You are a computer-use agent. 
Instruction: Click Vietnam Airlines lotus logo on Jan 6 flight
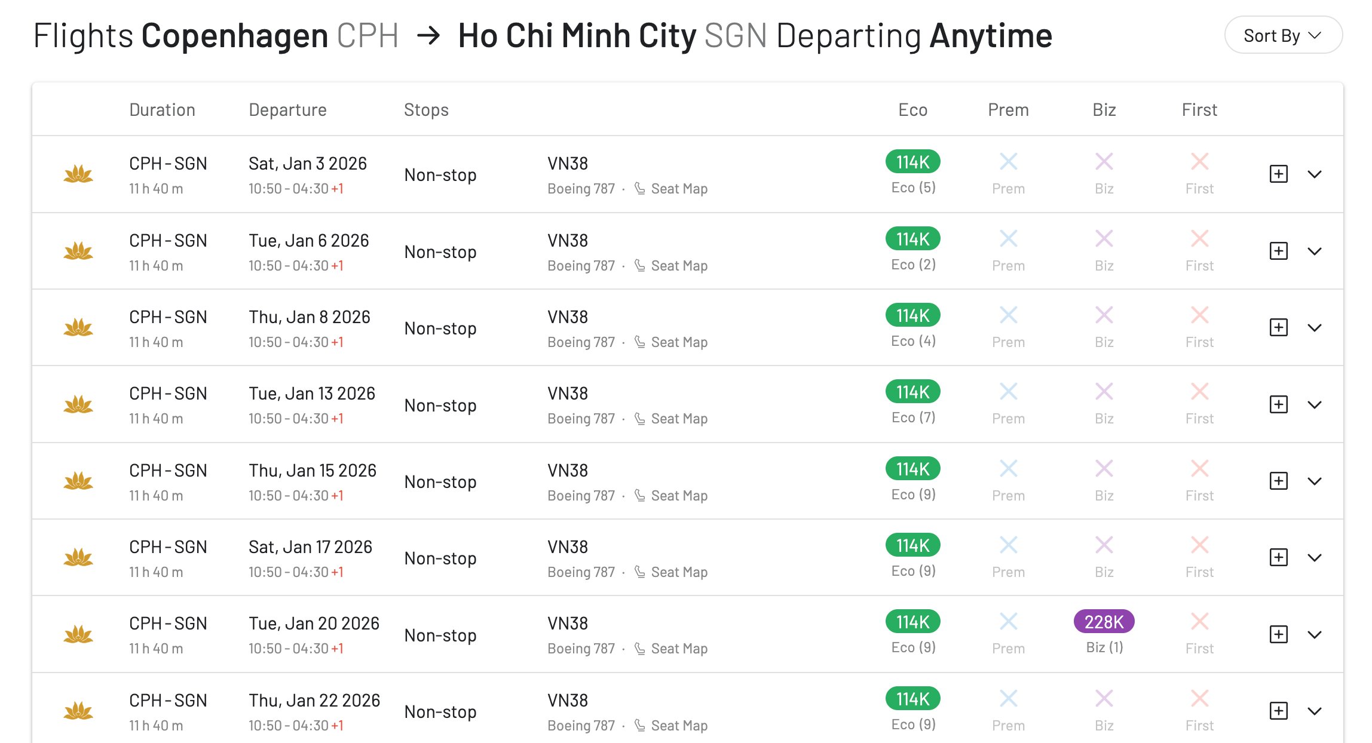[x=78, y=251]
